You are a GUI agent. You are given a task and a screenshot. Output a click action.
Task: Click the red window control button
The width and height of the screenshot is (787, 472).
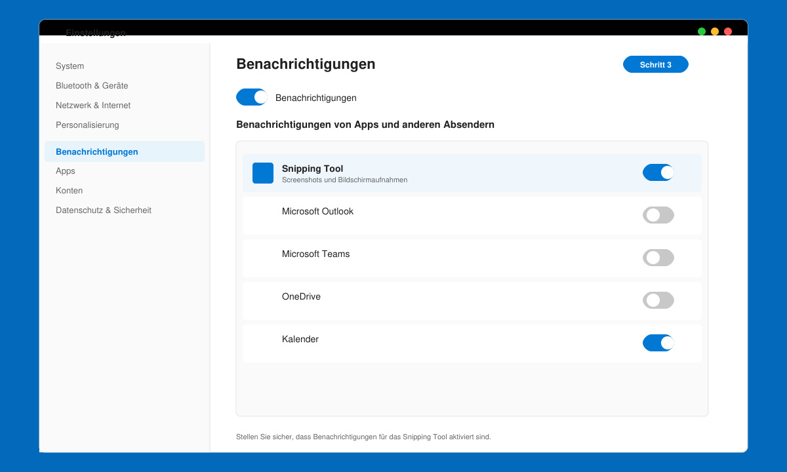click(728, 31)
